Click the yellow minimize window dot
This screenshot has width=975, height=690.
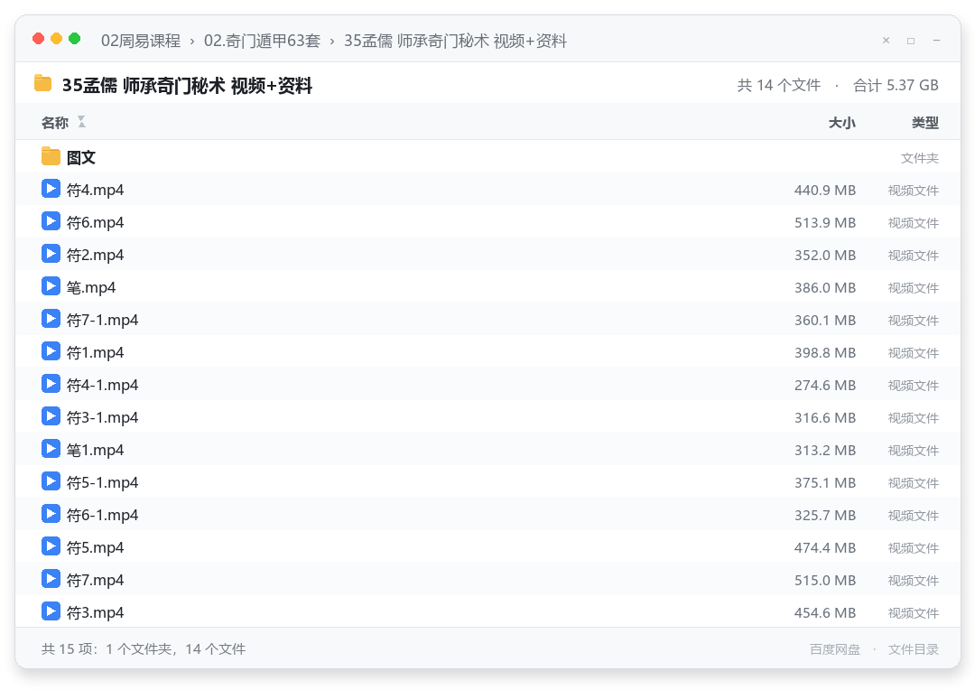tap(57, 39)
